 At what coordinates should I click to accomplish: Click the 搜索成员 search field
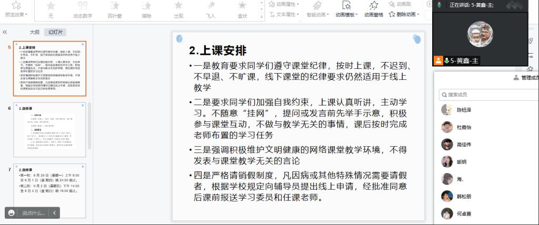click(487, 95)
